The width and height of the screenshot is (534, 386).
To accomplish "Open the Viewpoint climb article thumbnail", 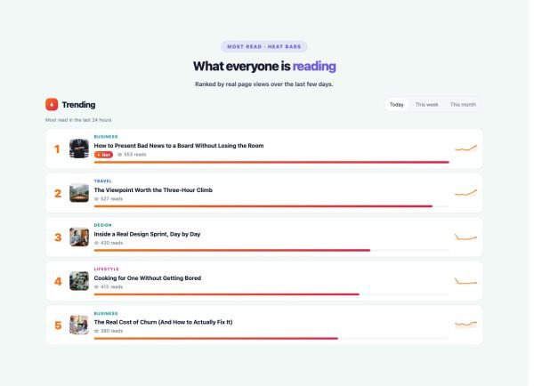I will click(x=79, y=193).
